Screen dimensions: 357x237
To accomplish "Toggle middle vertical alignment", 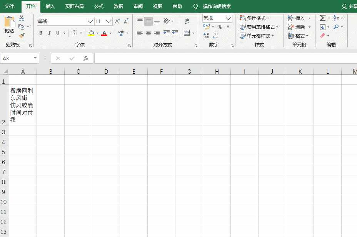I will point(148,21).
